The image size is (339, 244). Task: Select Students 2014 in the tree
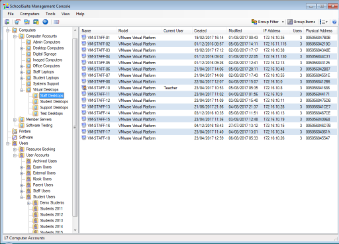pyautogui.click(x=52, y=227)
